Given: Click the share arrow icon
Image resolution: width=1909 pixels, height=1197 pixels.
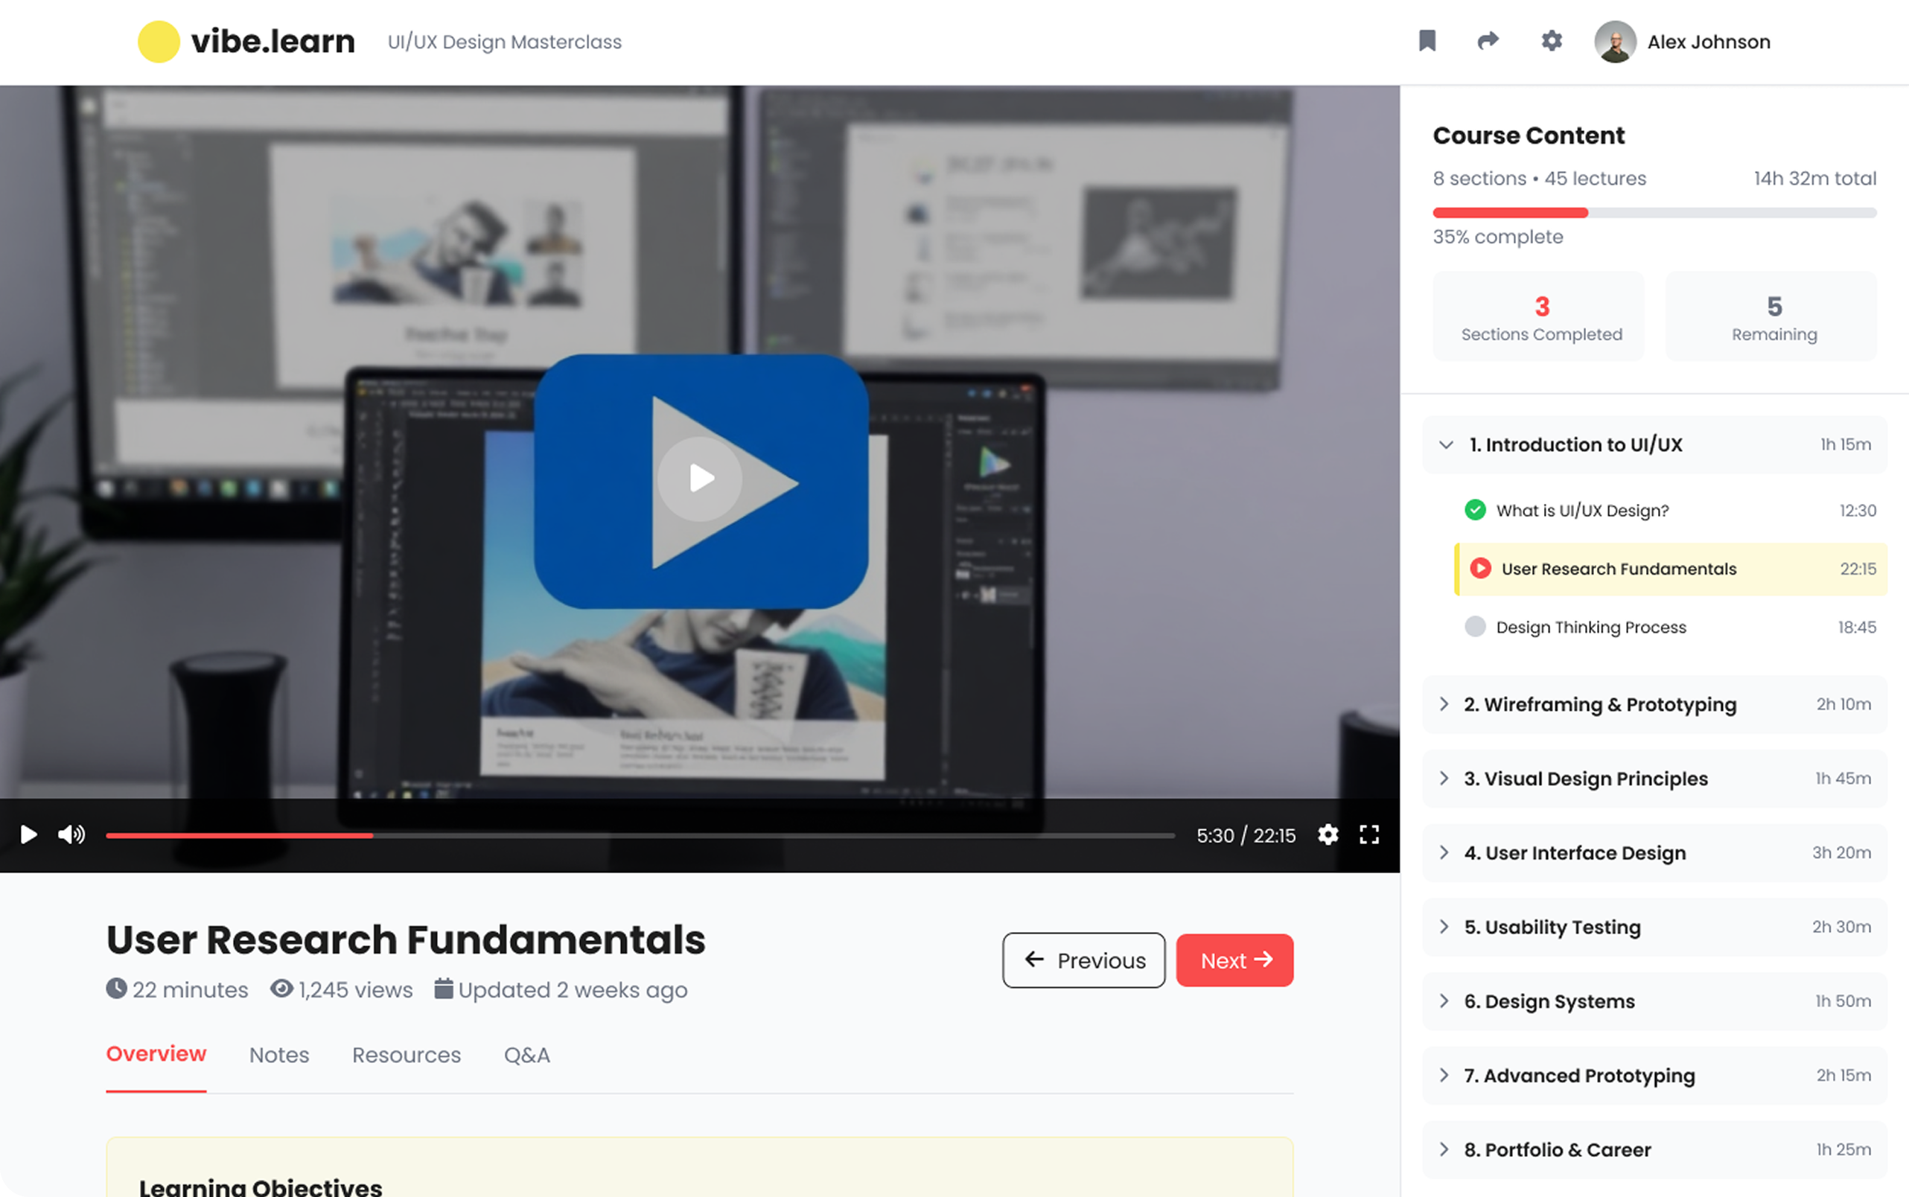Looking at the screenshot, I should 1488,41.
